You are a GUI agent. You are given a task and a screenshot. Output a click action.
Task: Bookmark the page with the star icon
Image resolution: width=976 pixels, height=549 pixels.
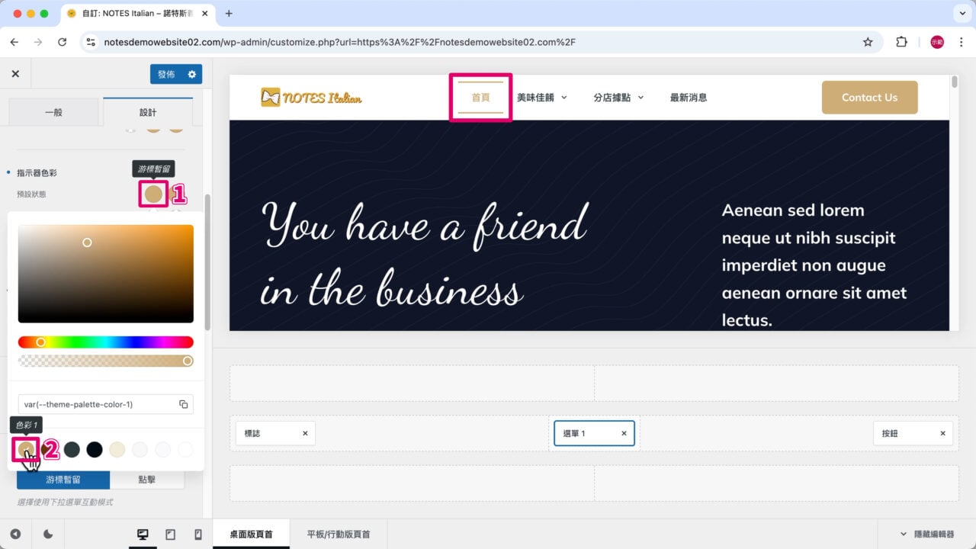point(868,42)
